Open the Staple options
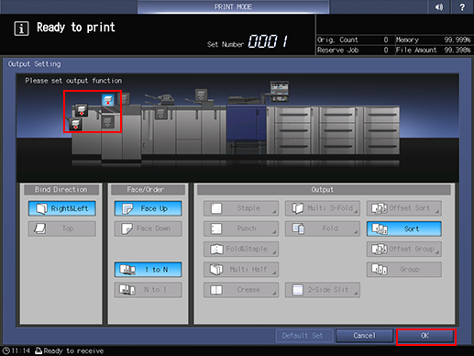 241,208
